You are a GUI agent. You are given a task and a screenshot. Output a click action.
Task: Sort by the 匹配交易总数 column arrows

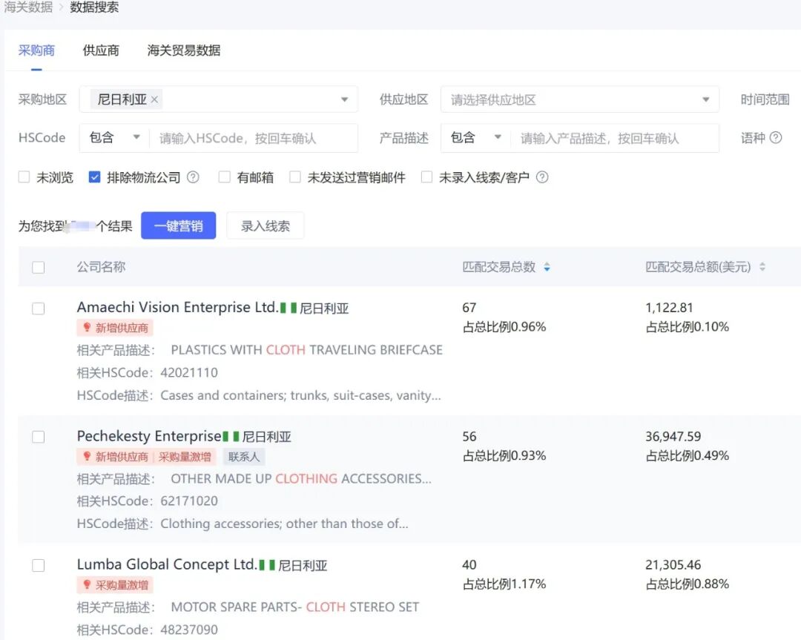click(x=547, y=267)
